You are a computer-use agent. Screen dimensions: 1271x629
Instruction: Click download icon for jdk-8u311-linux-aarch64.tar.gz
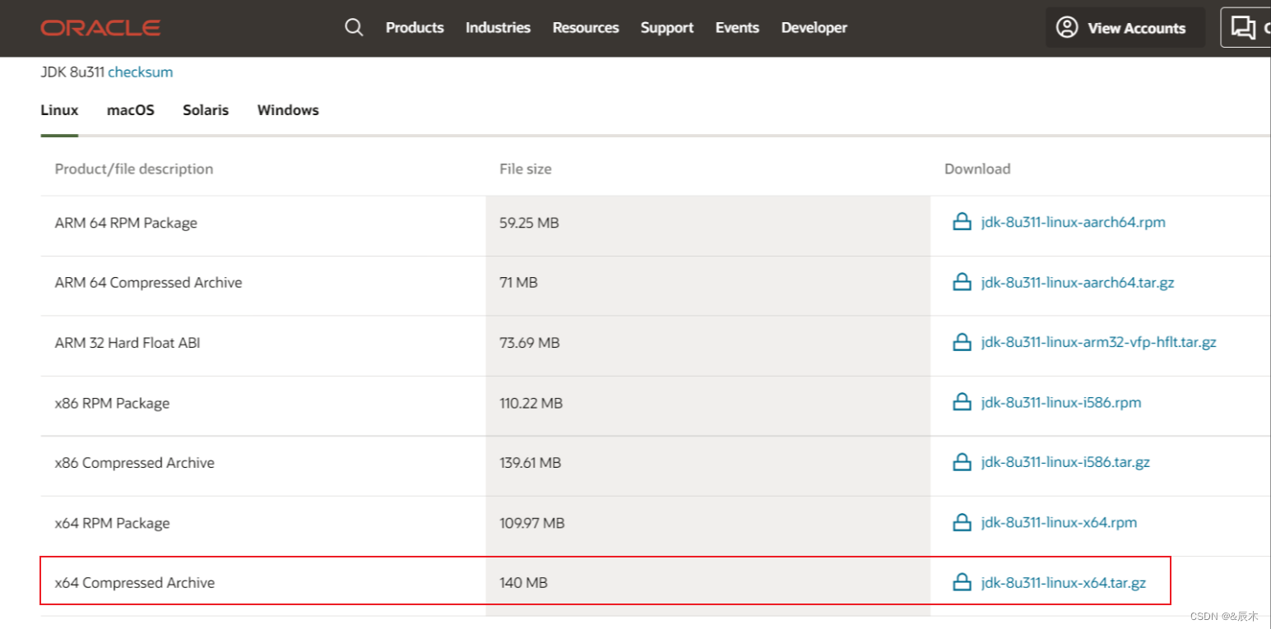[x=962, y=282]
